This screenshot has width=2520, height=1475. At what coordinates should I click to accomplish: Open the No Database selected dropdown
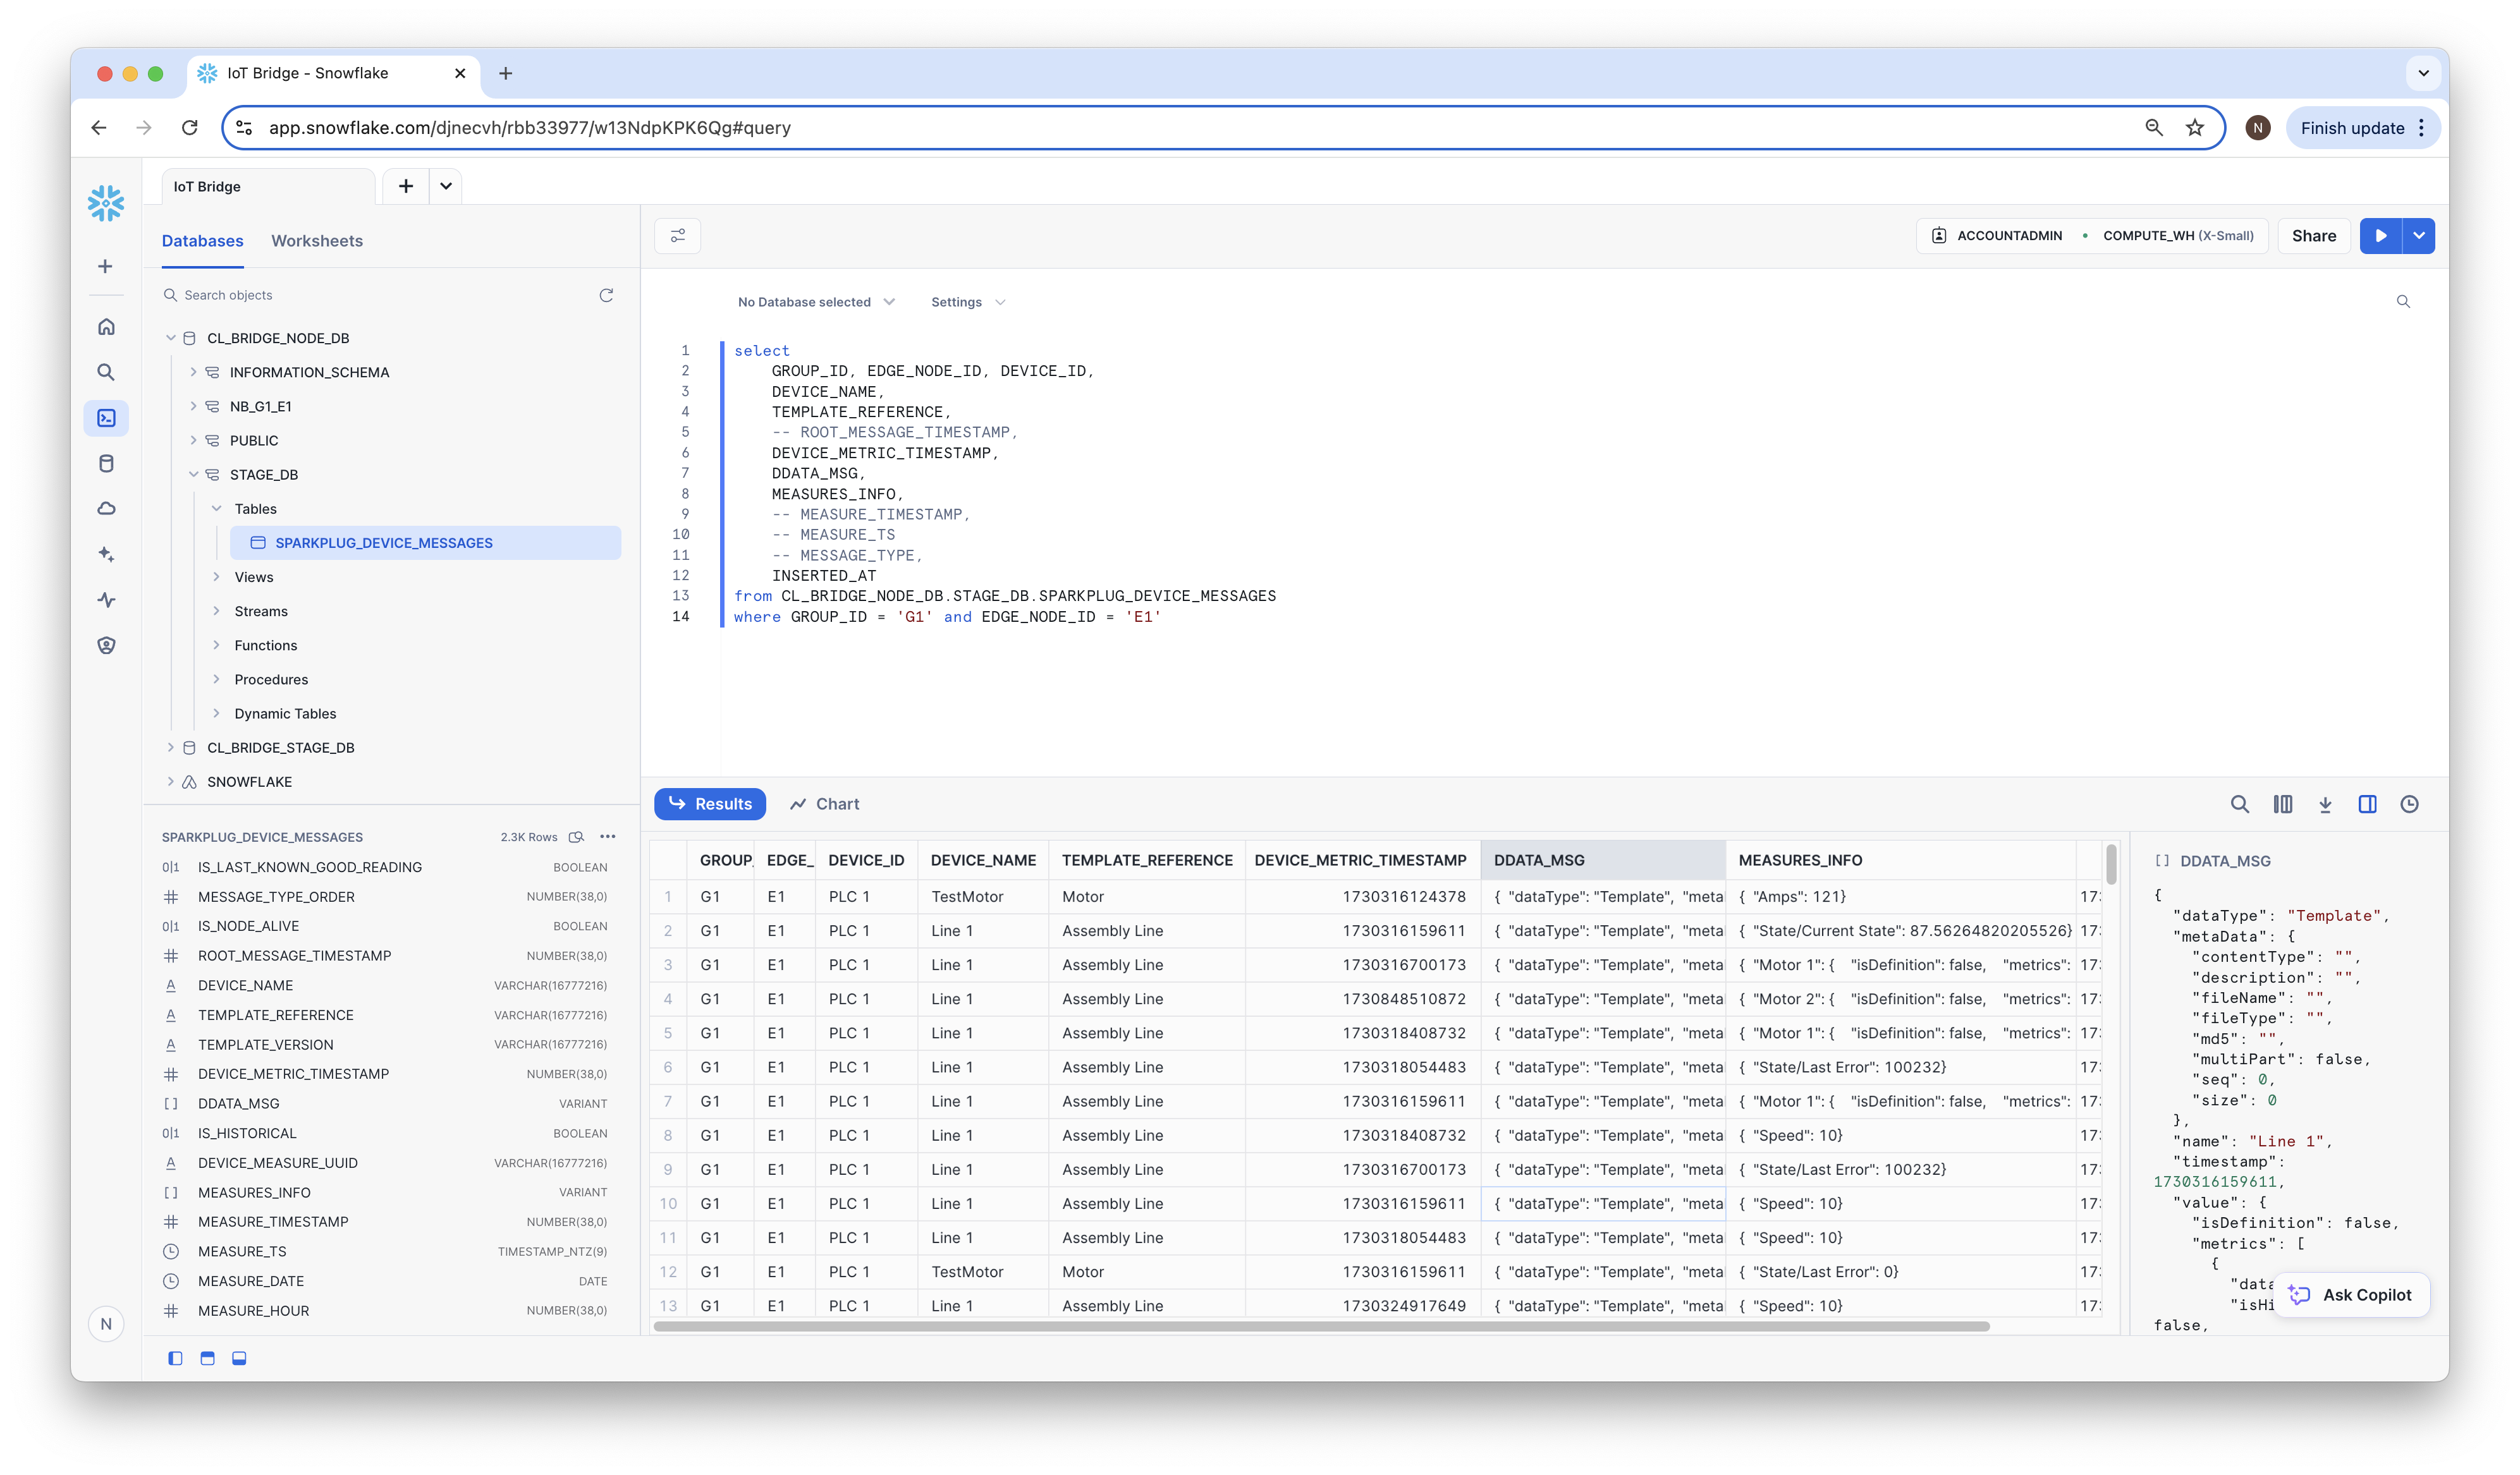pos(815,302)
